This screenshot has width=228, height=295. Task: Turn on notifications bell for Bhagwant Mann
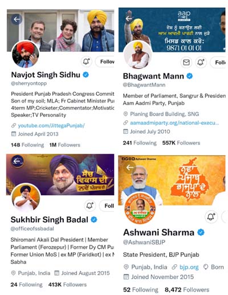pos(201,62)
